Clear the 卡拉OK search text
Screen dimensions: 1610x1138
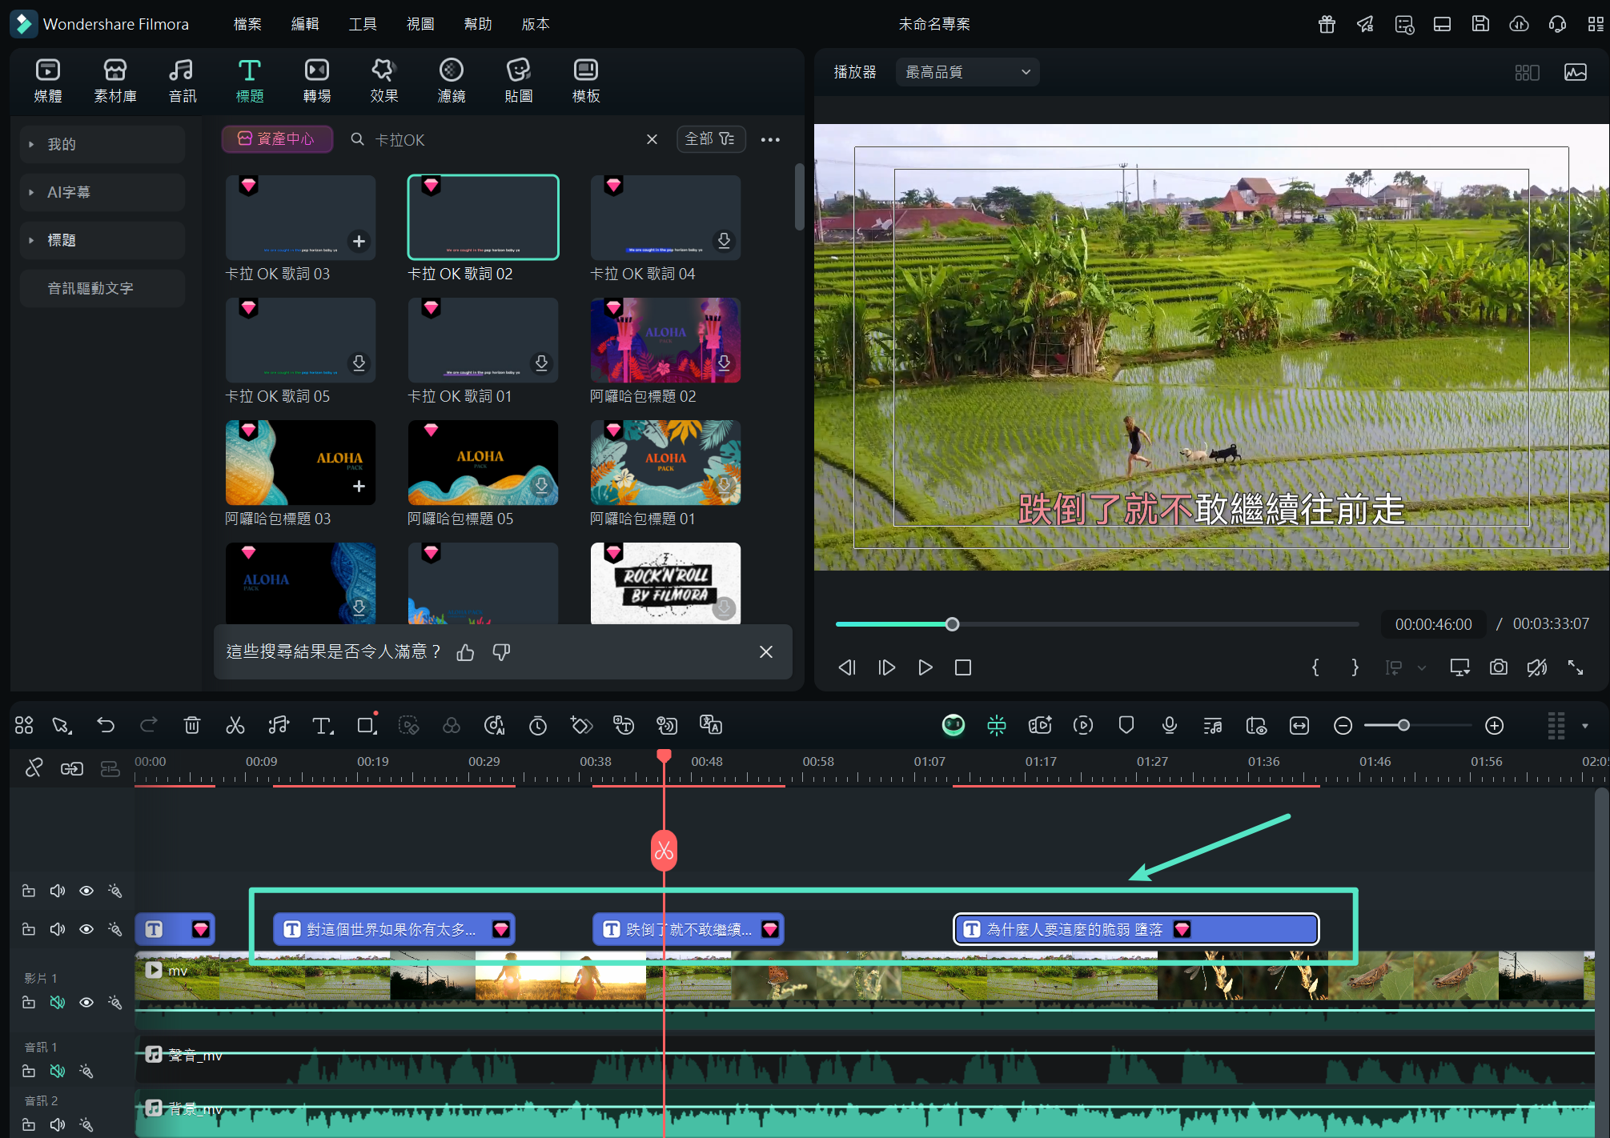652,139
